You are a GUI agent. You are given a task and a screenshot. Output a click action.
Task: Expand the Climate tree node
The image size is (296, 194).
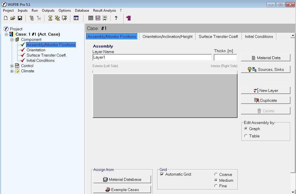[x=12, y=71]
